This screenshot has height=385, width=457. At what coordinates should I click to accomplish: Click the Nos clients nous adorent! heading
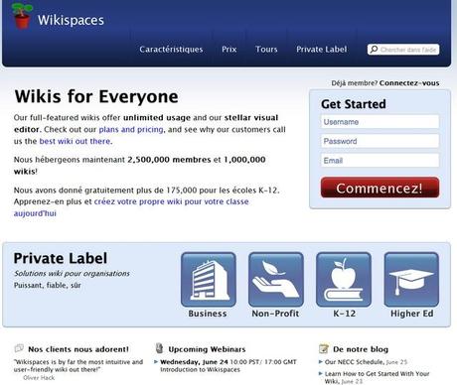pyautogui.click(x=78, y=349)
